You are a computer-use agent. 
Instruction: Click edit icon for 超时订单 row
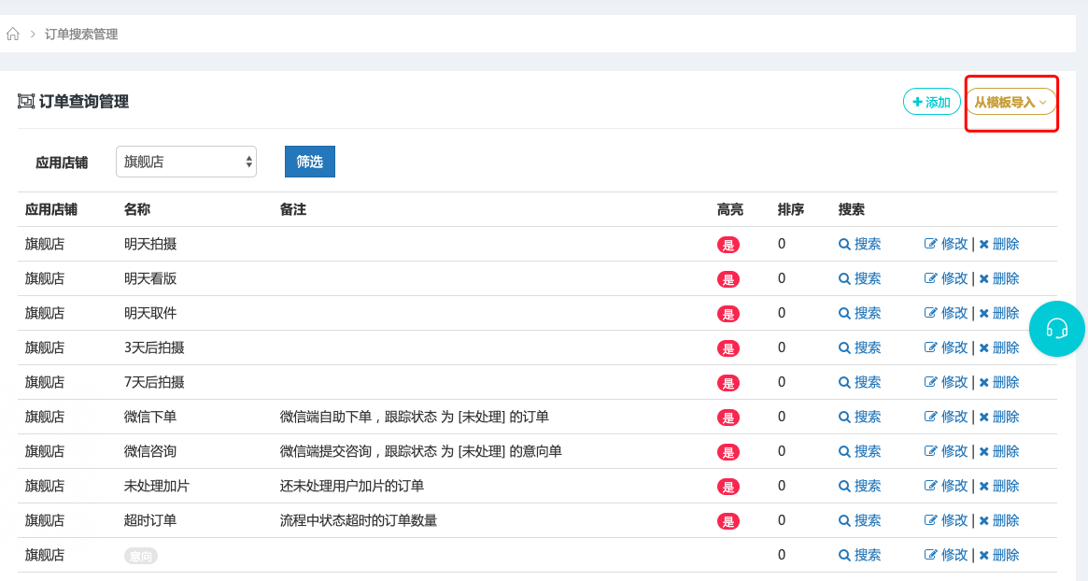930,521
